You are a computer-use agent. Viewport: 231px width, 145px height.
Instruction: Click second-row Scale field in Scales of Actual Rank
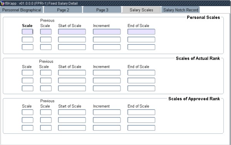[x=28, y=81]
